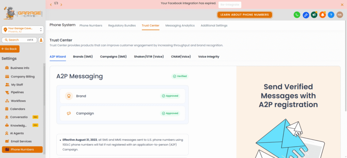Click the user profile icon beside Search
The width and height of the screenshot is (347, 158).
tap(41, 40)
